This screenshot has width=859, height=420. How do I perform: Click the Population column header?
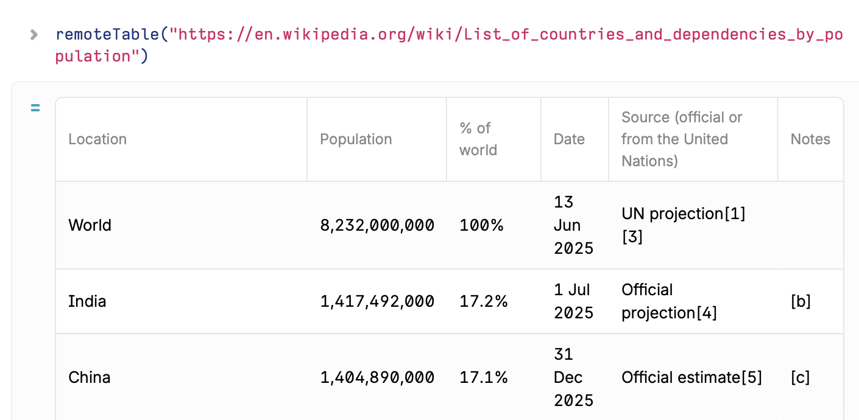tap(356, 139)
